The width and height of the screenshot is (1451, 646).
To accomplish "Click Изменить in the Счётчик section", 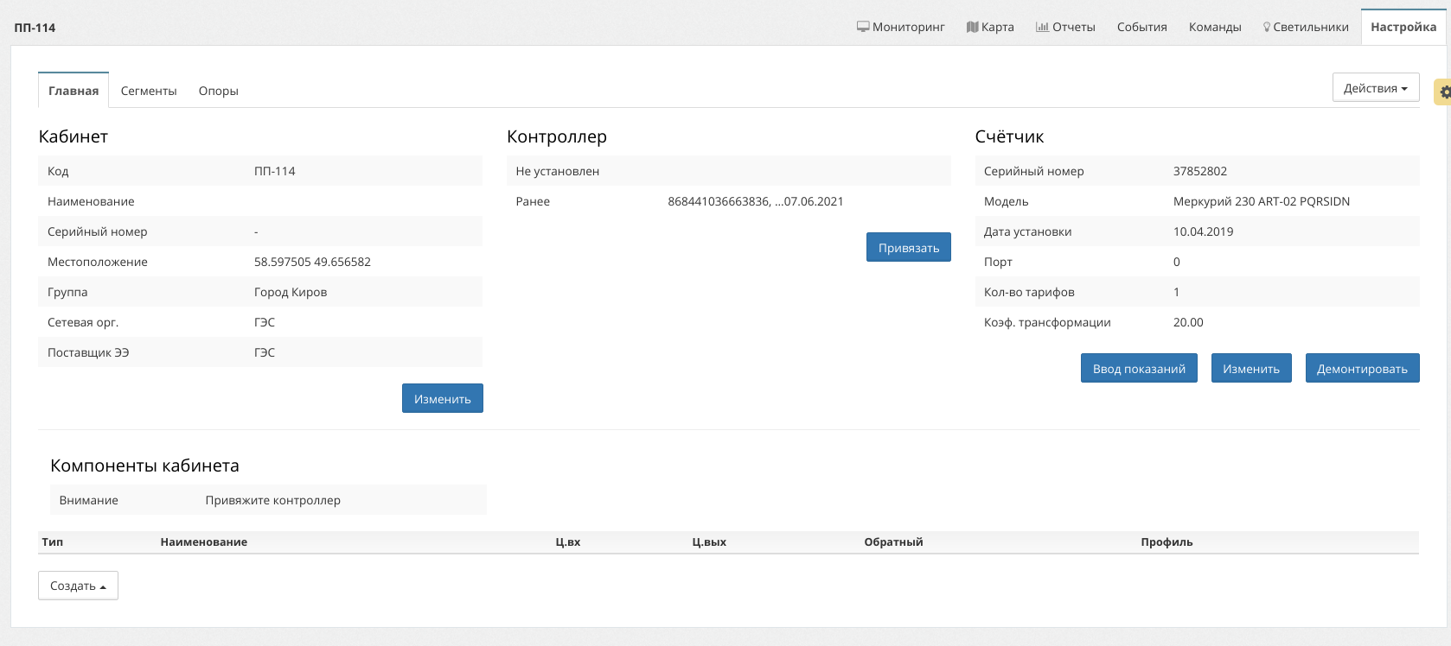I will [1250, 369].
